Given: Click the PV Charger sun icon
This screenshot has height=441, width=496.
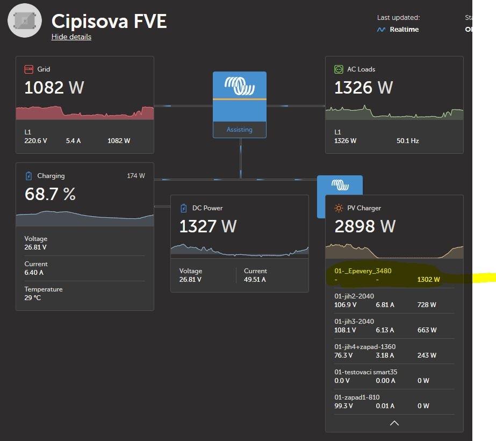Looking at the screenshot, I should pos(339,208).
